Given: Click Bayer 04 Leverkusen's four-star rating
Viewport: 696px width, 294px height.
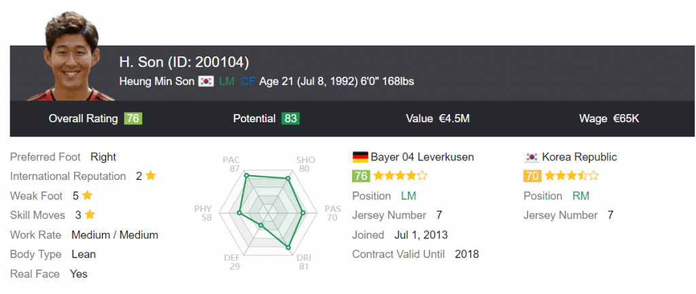Looking at the screenshot, I should (x=400, y=177).
